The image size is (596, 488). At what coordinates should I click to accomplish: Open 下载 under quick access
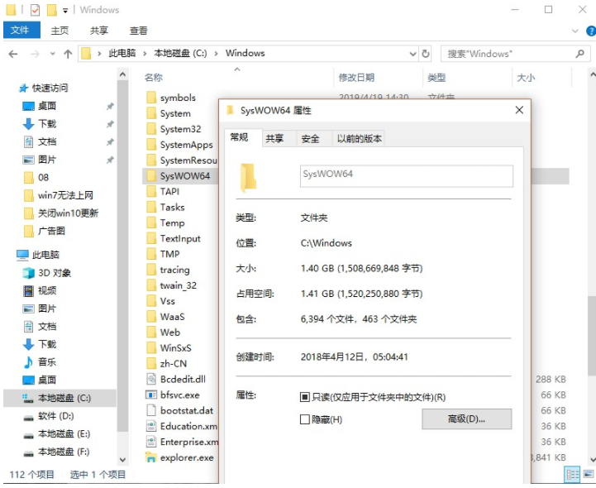point(47,123)
